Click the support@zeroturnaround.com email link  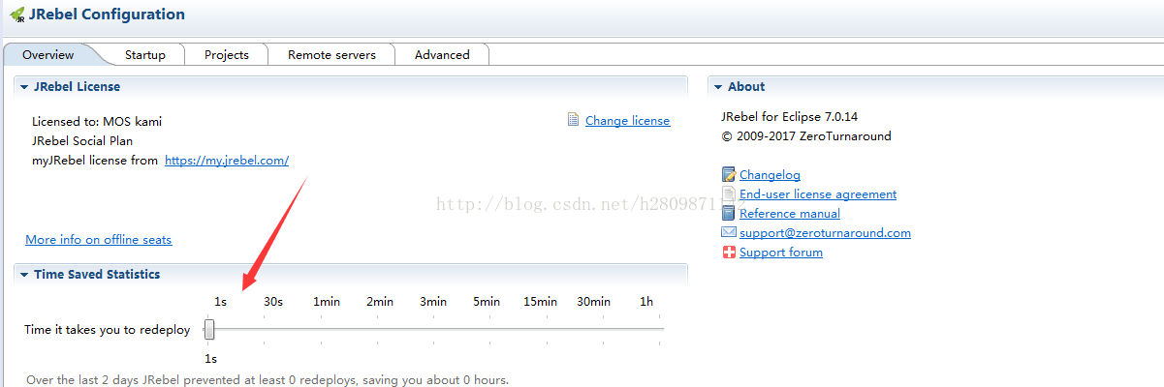point(825,233)
